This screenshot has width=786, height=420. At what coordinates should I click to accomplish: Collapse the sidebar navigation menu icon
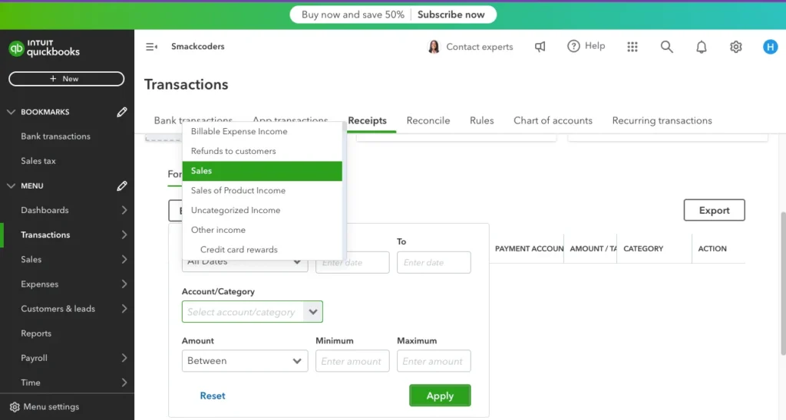pyautogui.click(x=151, y=47)
